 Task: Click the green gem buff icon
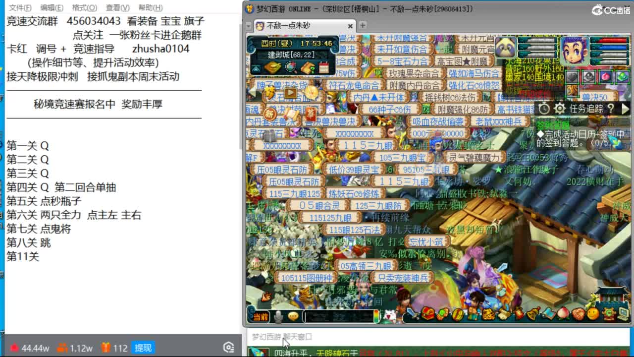(622, 76)
